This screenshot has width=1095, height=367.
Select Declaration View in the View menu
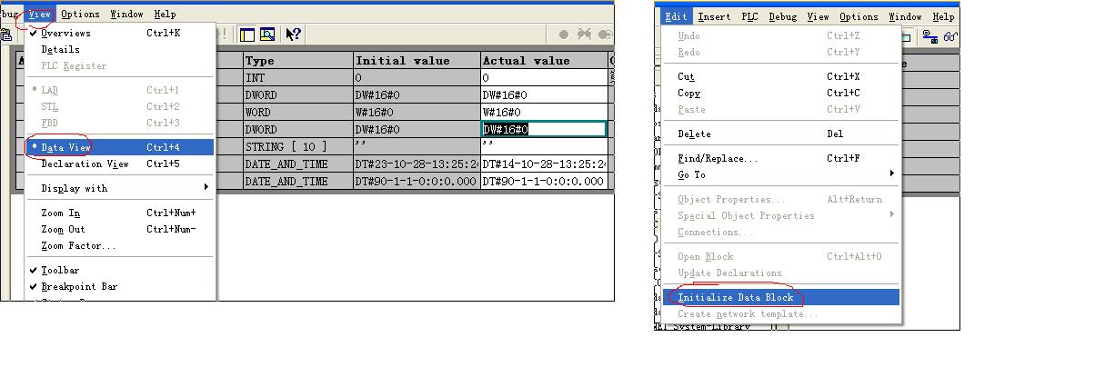(x=119, y=164)
